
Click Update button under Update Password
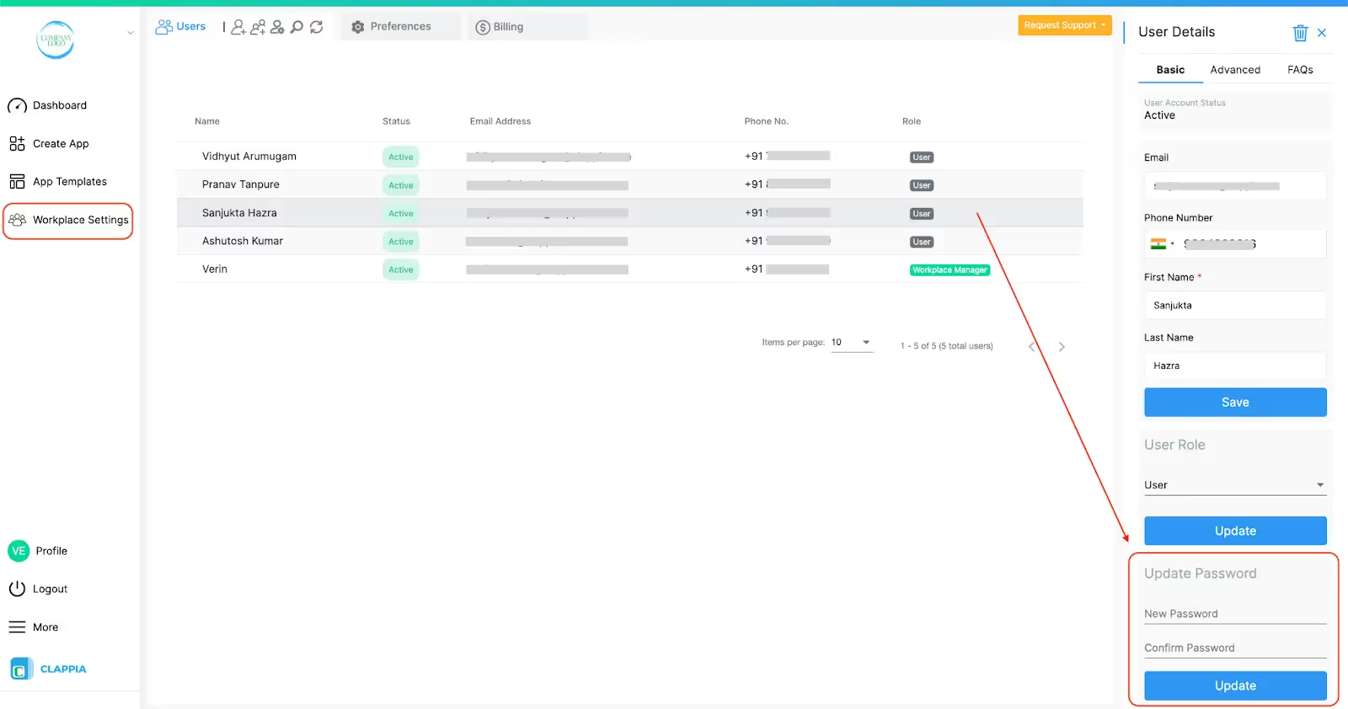tap(1235, 685)
